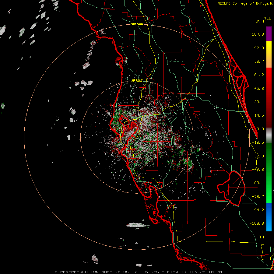Screen dimensions: 274x274
Task: Select the 100 NMI range ring label
Action: pyautogui.click(x=137, y=24)
